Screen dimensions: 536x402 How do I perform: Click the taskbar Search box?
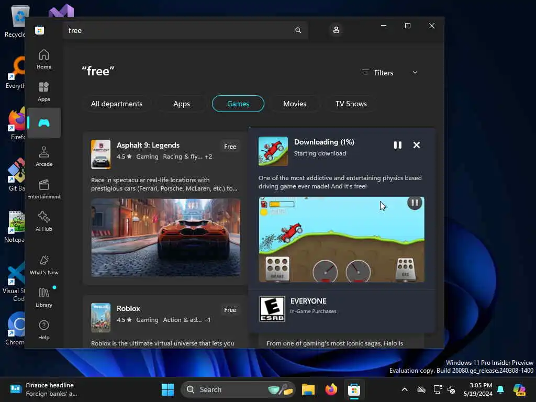238,389
